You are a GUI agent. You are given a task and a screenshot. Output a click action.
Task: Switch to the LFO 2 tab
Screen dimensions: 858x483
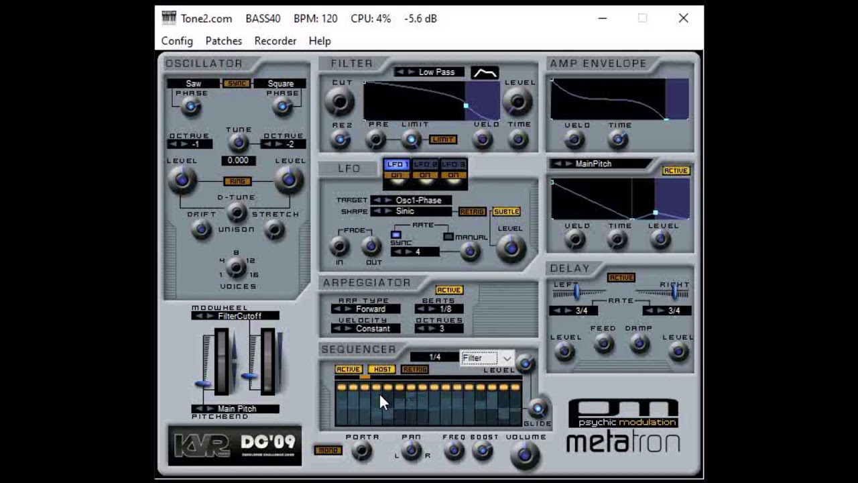coord(425,164)
